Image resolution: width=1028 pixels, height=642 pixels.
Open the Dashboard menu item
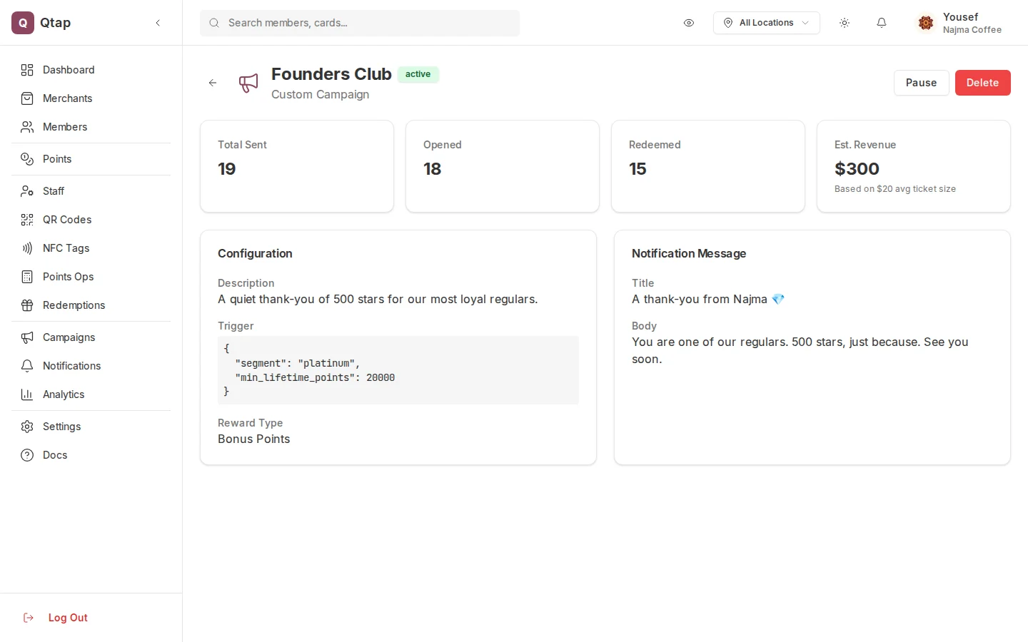tap(91, 70)
